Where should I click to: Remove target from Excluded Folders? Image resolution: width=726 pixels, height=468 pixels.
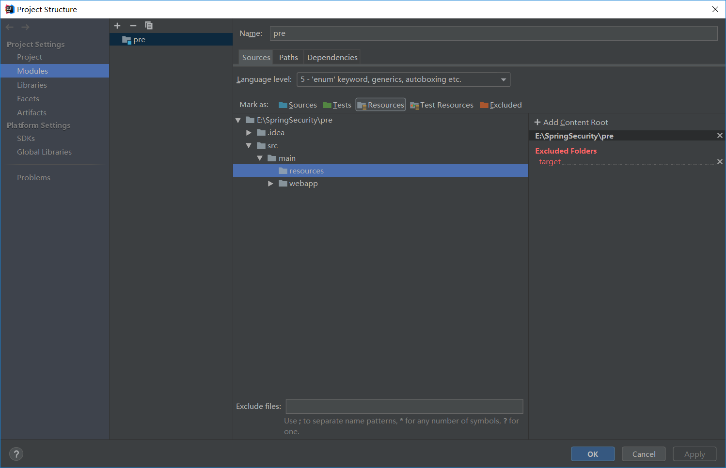tap(720, 161)
